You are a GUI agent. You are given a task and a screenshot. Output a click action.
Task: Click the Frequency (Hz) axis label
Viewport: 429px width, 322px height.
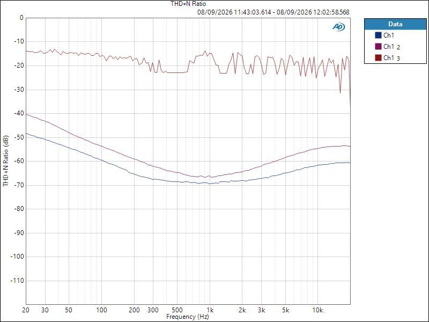[x=188, y=317]
